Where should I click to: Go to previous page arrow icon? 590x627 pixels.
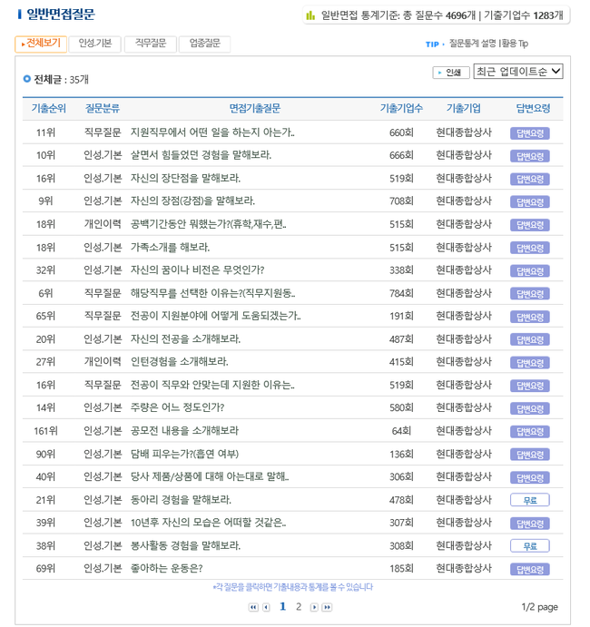click(x=266, y=607)
